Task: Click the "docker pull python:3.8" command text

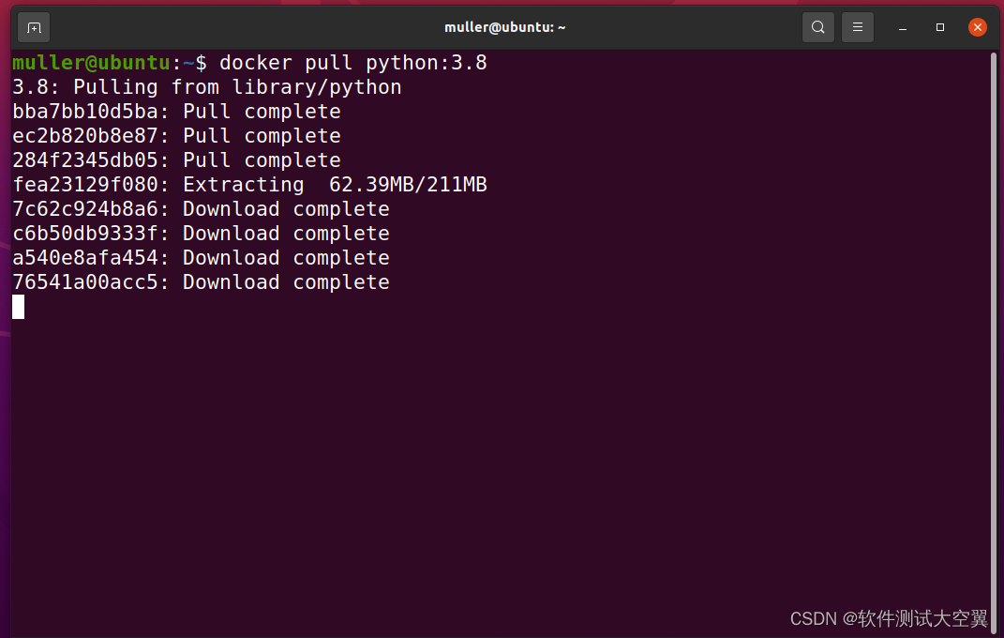Action: tap(353, 63)
